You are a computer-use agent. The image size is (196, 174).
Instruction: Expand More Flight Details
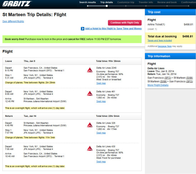point(158,85)
